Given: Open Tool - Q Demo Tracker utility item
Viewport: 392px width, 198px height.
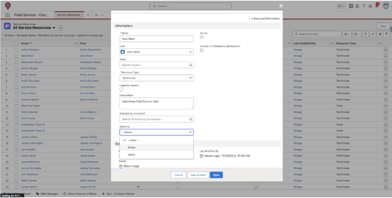Looking at the screenshot, I should (118, 194).
